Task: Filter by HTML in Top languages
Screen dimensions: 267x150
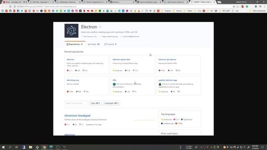Action: (x=179, y=123)
